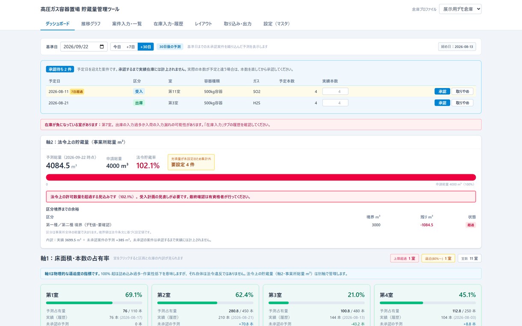
Task: Click the 予測総量 value 4084.5
Action: [x=58, y=165]
